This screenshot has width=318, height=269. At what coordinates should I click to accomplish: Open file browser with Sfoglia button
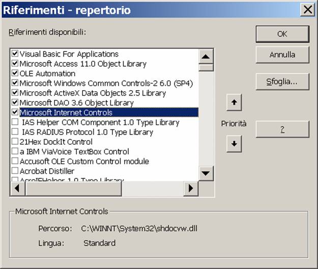(x=282, y=81)
